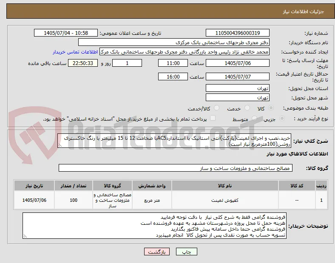The height and width of the screenshot is (263, 335).
Task: Click the تاریخ نیاز column header
Action: tap(34, 186)
